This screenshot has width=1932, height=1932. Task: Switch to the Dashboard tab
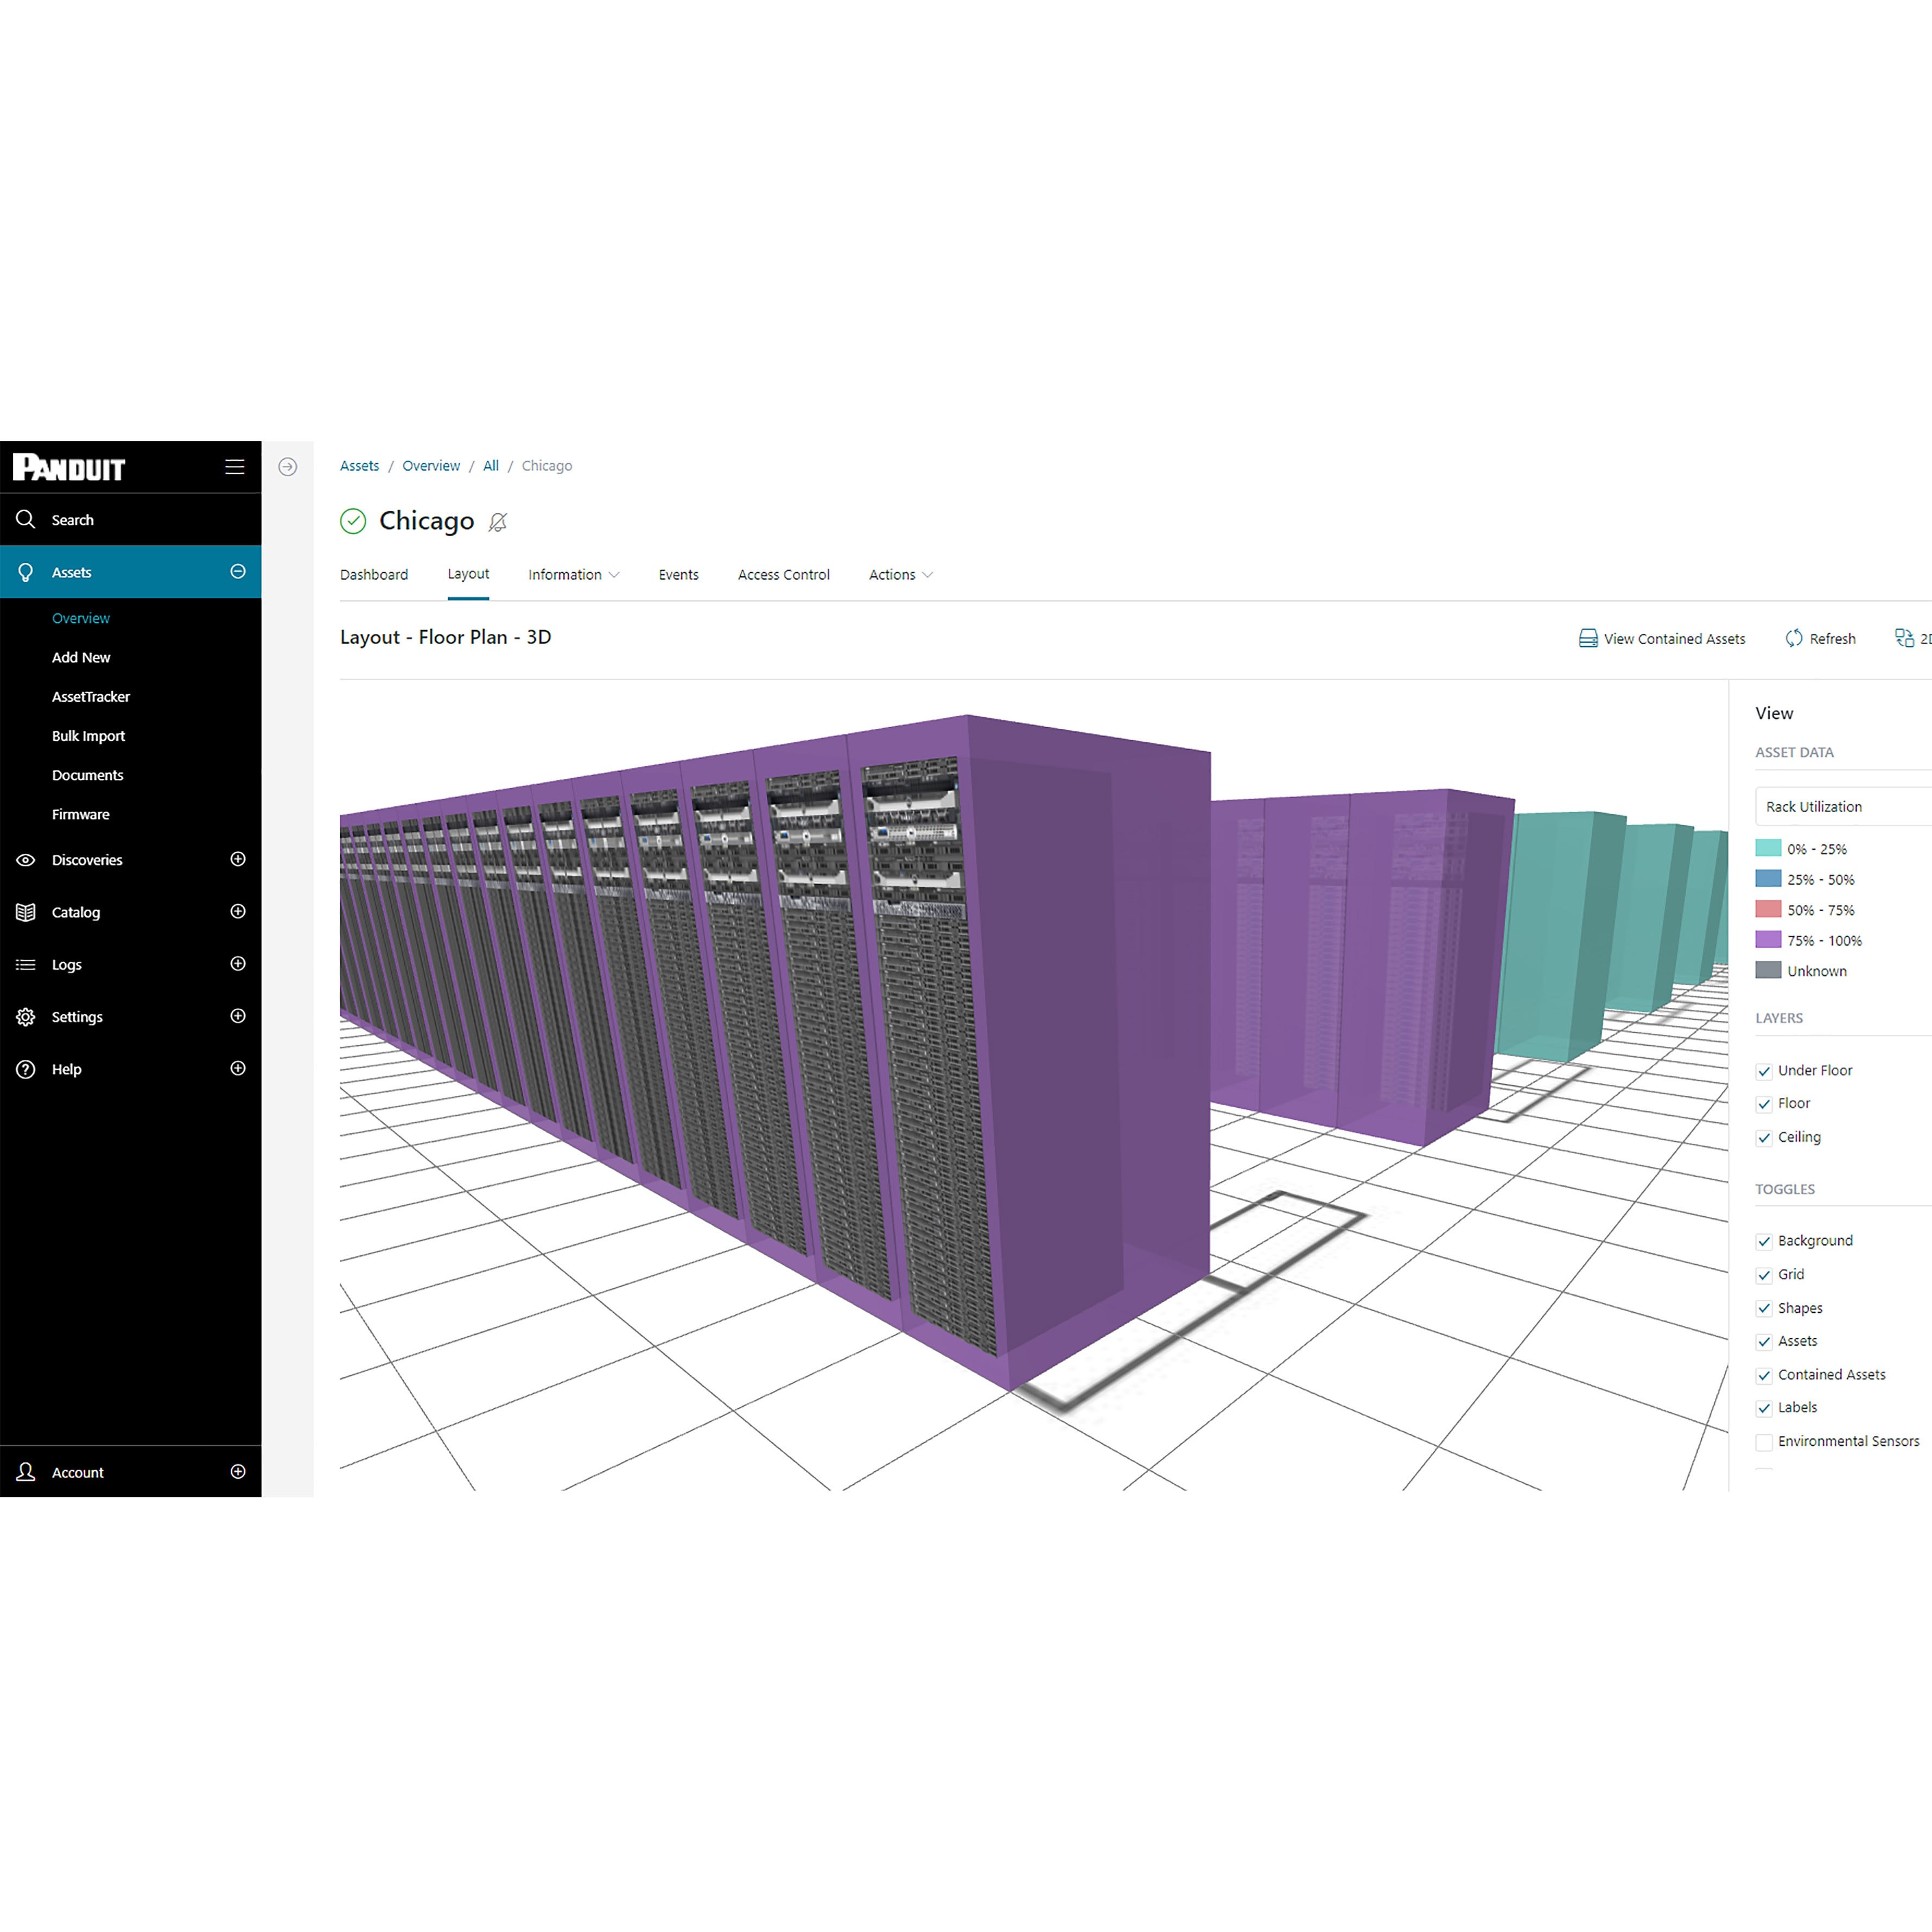(374, 575)
